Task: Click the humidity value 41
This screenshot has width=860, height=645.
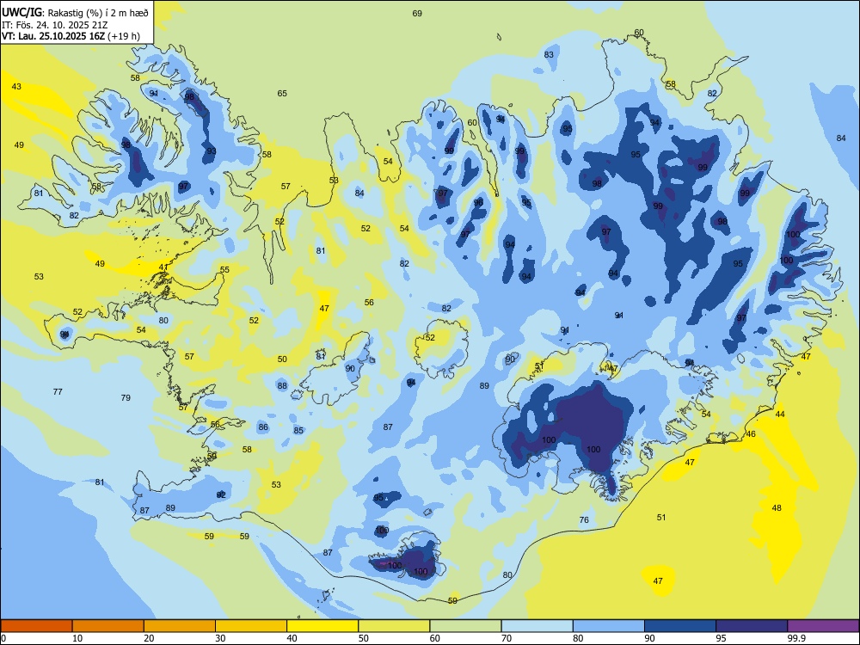Action: (163, 267)
